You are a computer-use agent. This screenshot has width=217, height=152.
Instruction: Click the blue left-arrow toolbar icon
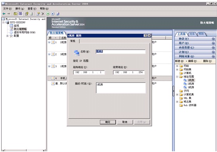click(x=53, y=14)
